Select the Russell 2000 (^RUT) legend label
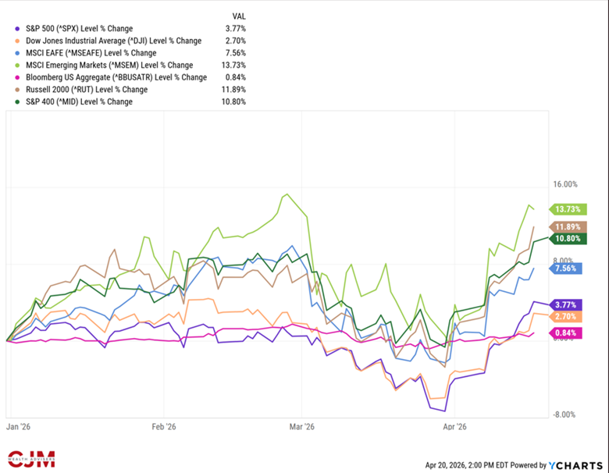Viewport: 609px width, 473px height. tap(78, 89)
